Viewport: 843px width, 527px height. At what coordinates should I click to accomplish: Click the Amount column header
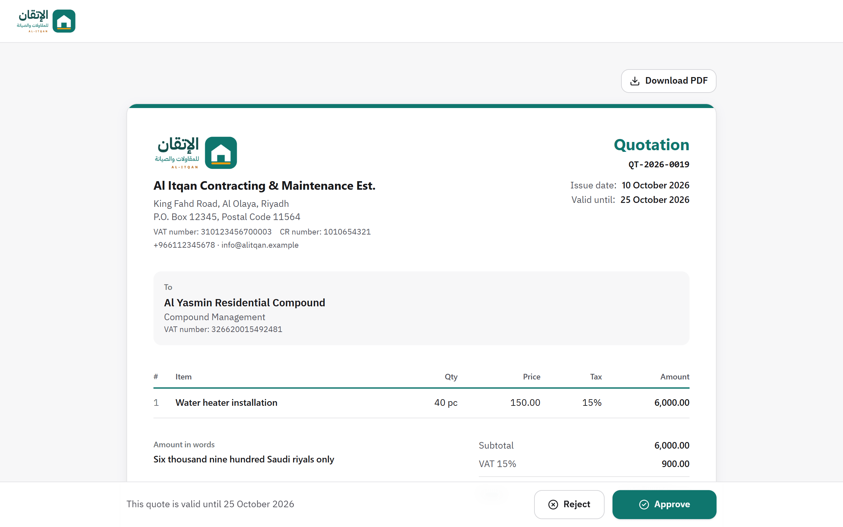(x=675, y=377)
